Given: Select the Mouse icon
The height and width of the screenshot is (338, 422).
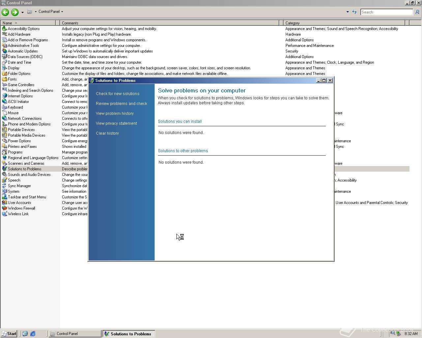Looking at the screenshot, I should (x=5, y=113).
